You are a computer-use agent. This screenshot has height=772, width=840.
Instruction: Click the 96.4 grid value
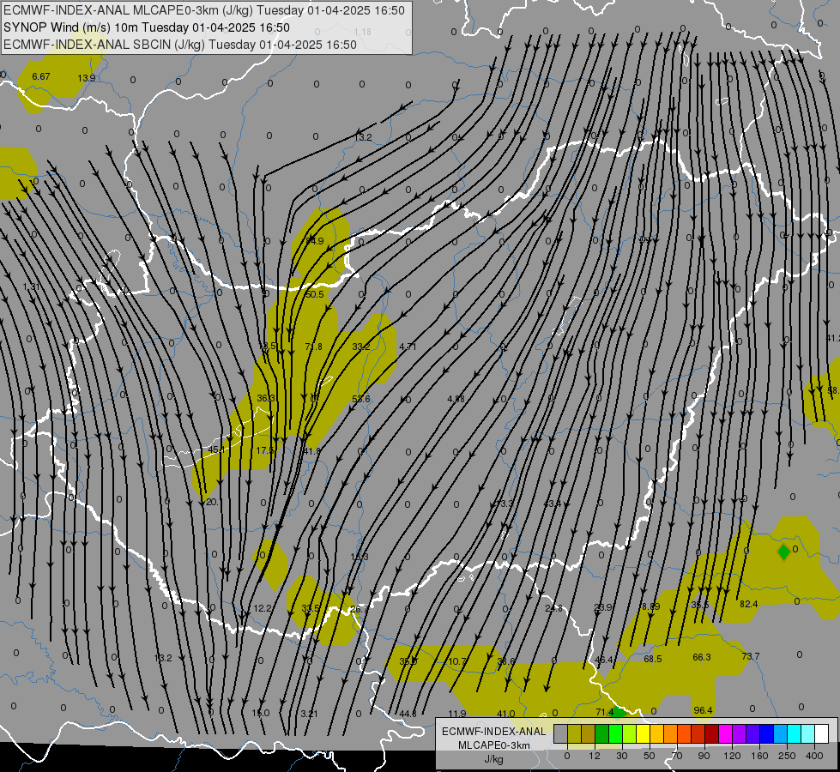(703, 710)
